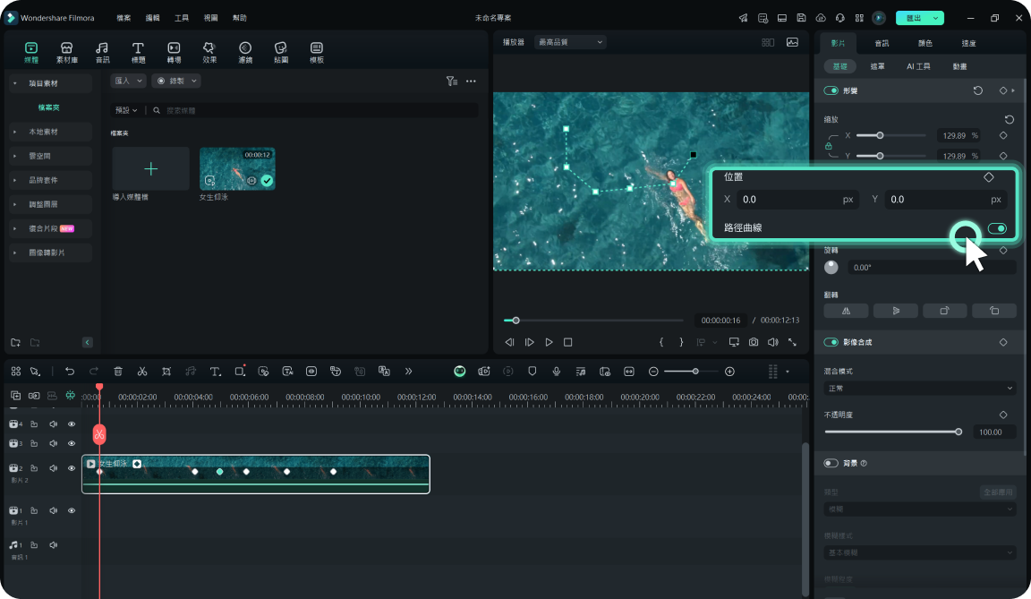The image size is (1031, 599).
Task: Reset the 形變 transform settings
Action: 977,90
